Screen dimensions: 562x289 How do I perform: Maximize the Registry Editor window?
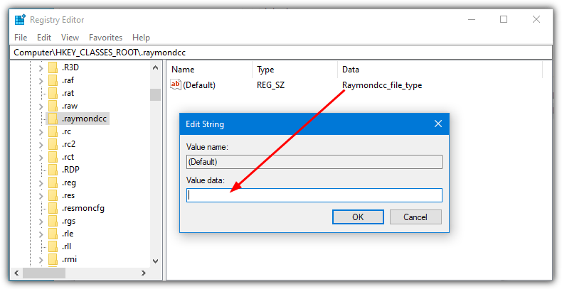(x=504, y=19)
